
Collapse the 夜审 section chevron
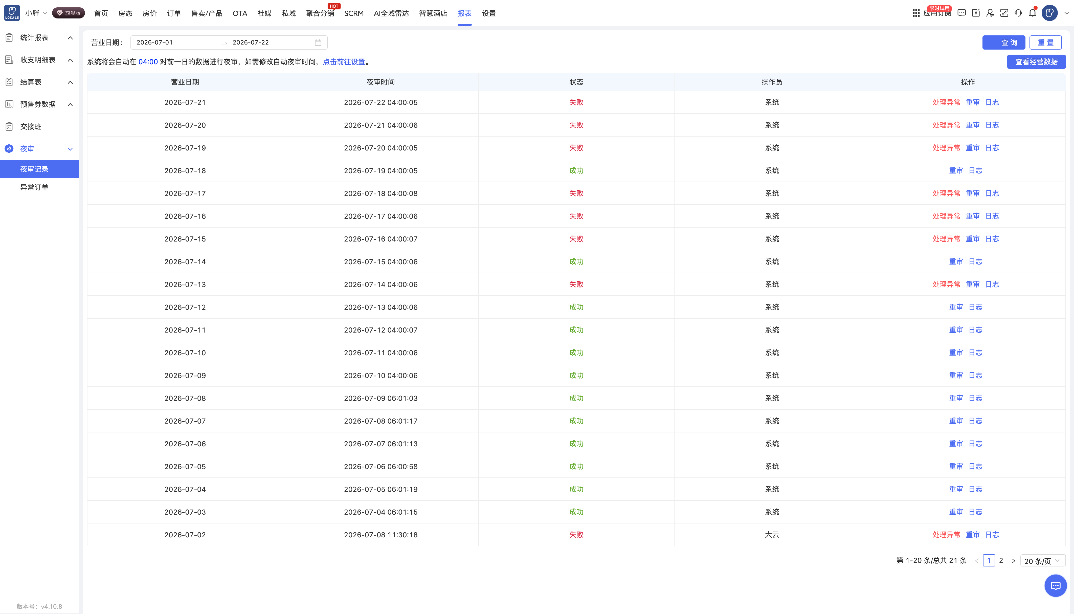click(x=70, y=149)
